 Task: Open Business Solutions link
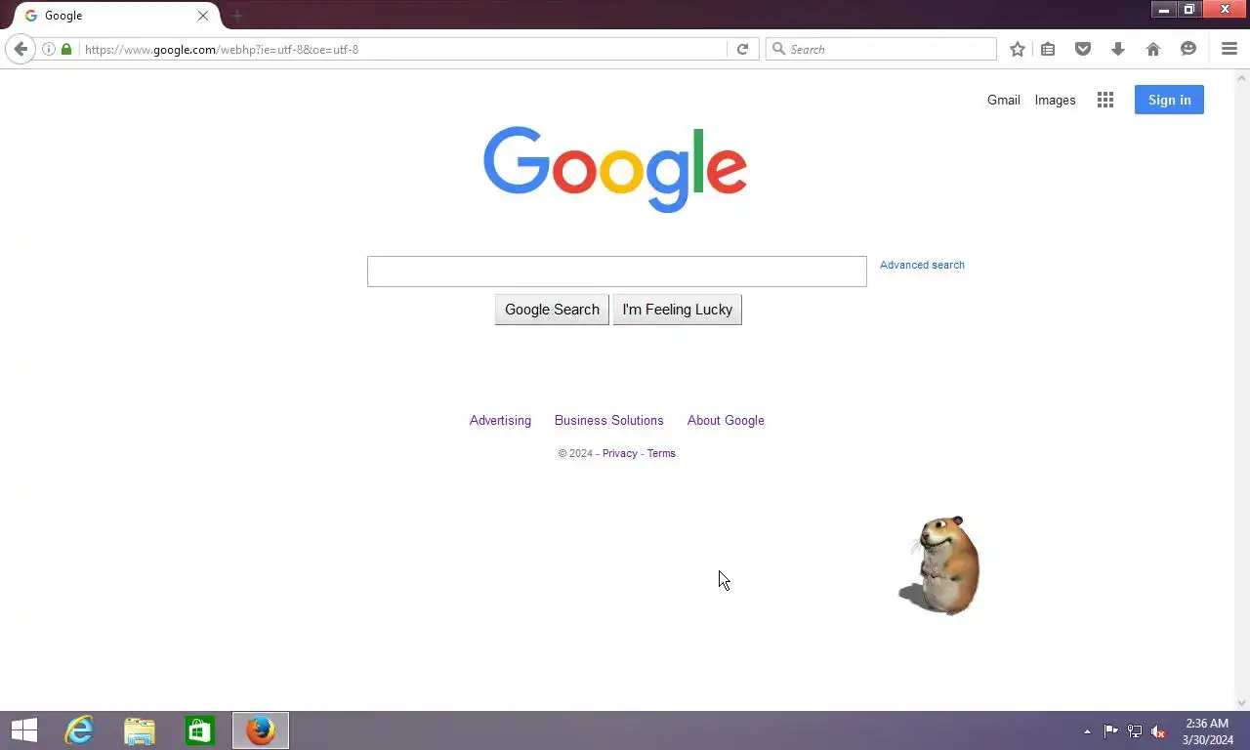608,420
